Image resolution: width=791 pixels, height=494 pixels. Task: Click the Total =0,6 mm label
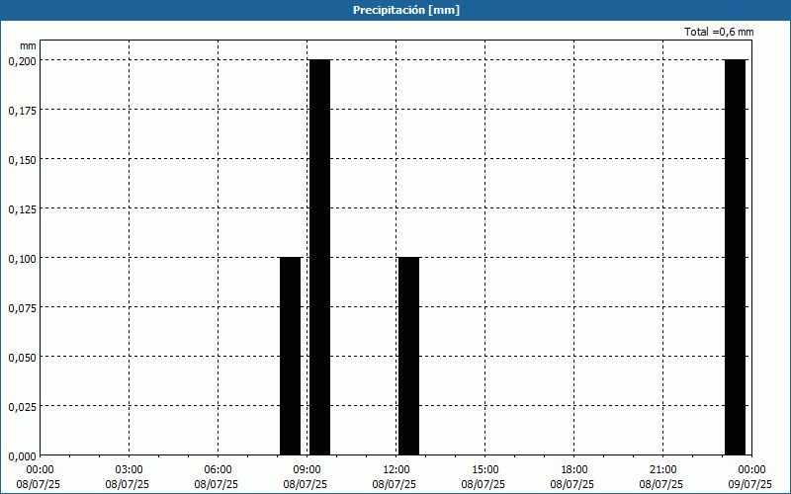click(719, 33)
